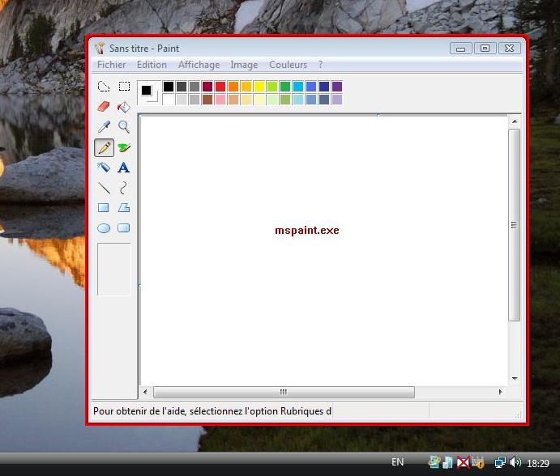
Task: Pick the lime green color swatch
Action: click(x=272, y=87)
